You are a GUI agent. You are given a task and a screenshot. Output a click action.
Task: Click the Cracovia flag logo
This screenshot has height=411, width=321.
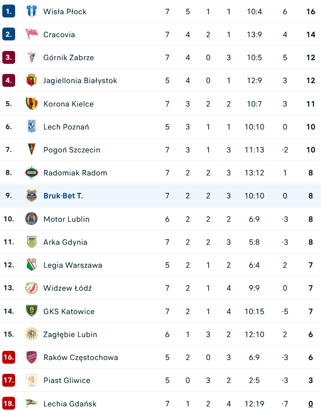click(32, 34)
